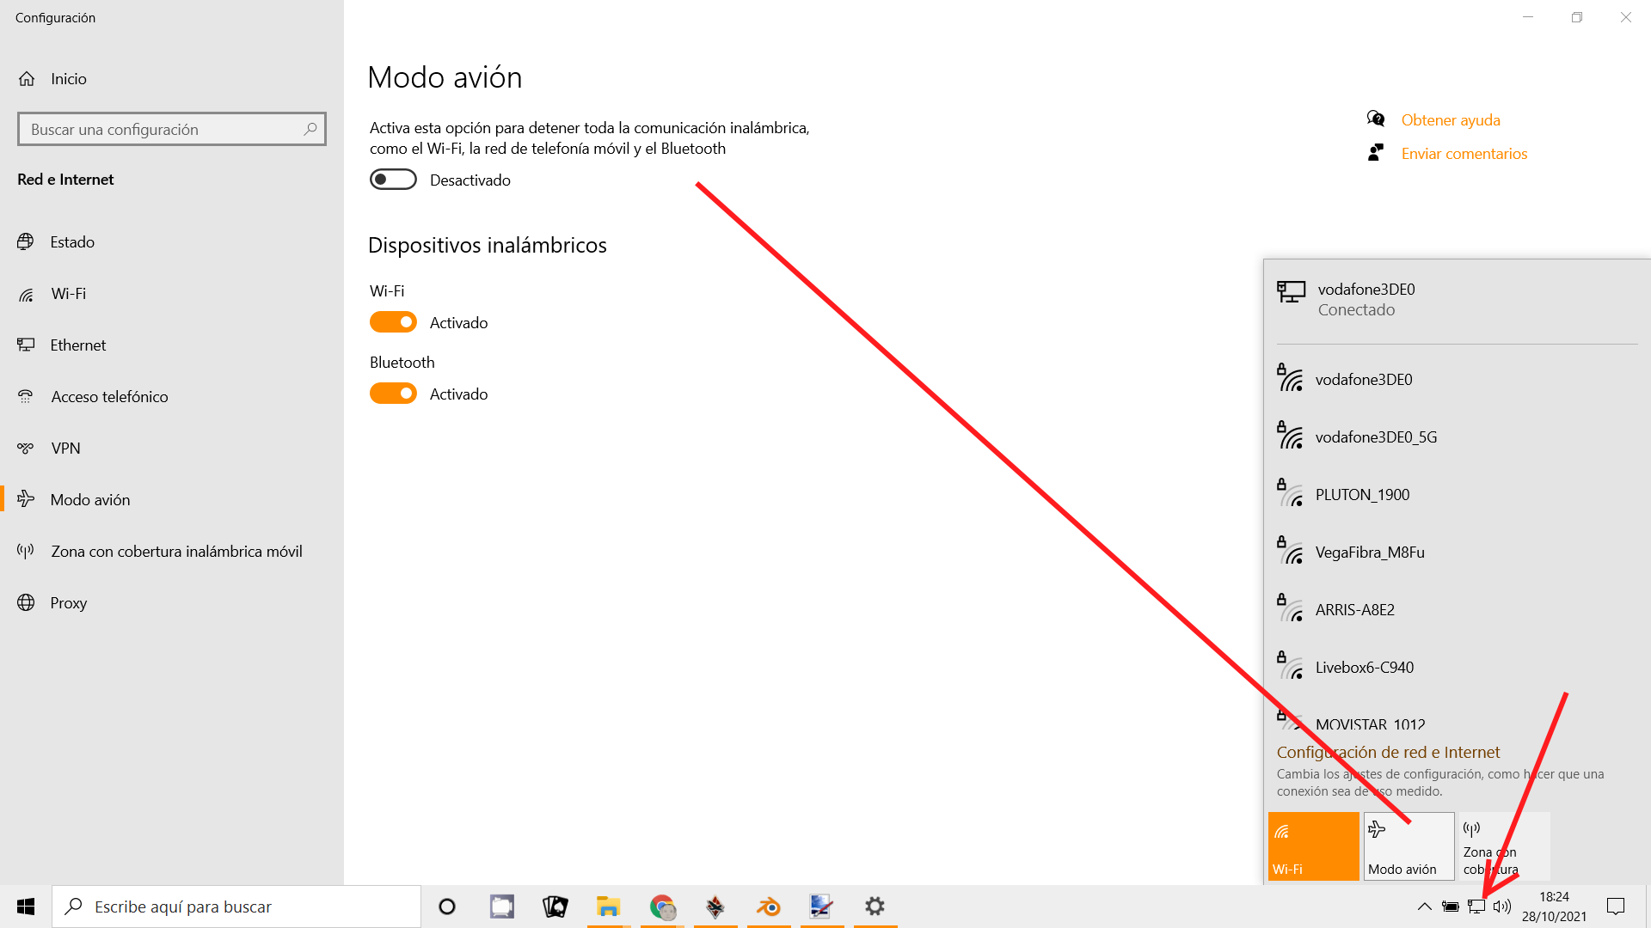Click the Modo avión quick action tile
The height and width of the screenshot is (928, 1651).
tap(1409, 846)
